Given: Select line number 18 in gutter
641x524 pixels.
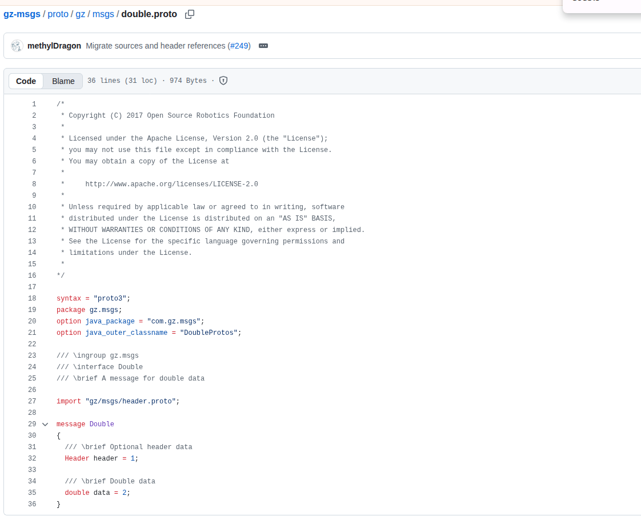Looking at the screenshot, I should pyautogui.click(x=32, y=298).
